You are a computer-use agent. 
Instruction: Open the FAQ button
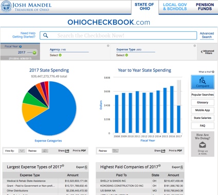coord(203,126)
